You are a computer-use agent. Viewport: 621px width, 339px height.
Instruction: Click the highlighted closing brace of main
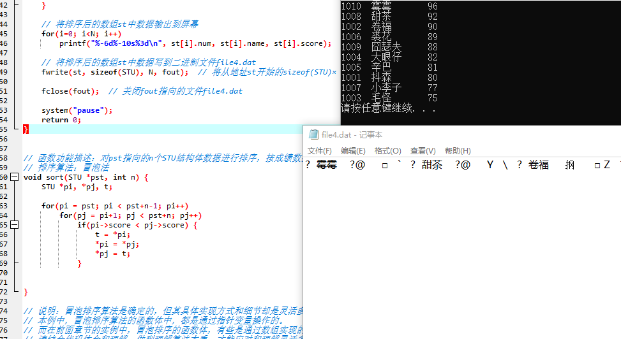[x=26, y=129]
